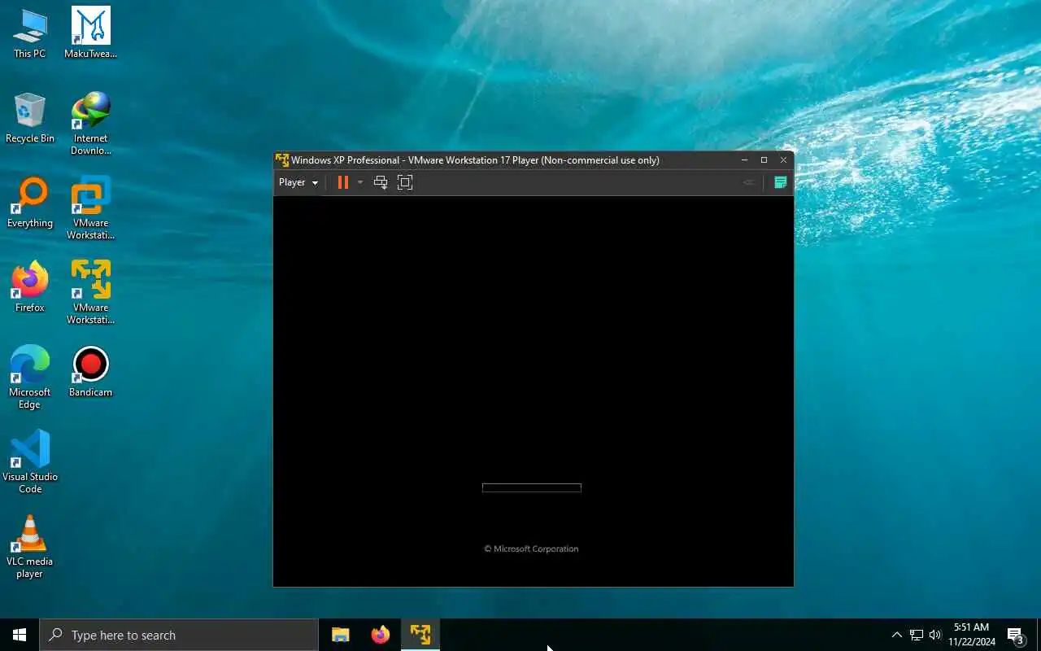The height and width of the screenshot is (651, 1041).
Task: Open File Explorer from the taskbar
Action: tap(341, 635)
